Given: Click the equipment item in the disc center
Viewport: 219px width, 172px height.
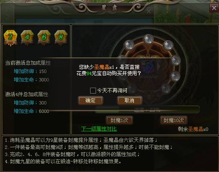Looking at the screenshot, I should [148, 68].
